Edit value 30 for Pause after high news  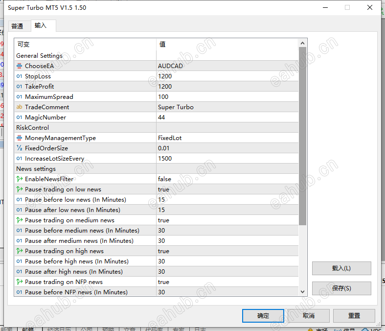[x=227, y=272]
